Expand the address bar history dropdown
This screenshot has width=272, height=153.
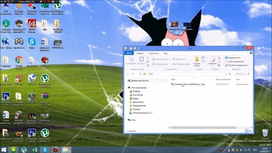(226, 74)
